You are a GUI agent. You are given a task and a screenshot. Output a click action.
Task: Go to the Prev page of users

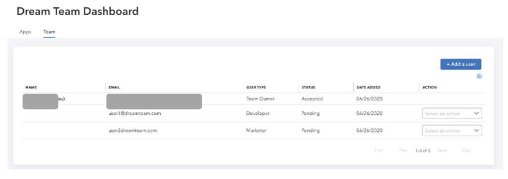pyautogui.click(x=403, y=150)
